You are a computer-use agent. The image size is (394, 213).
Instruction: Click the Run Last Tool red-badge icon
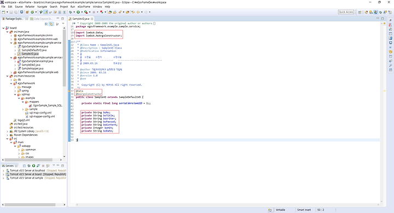click(x=86, y=12)
